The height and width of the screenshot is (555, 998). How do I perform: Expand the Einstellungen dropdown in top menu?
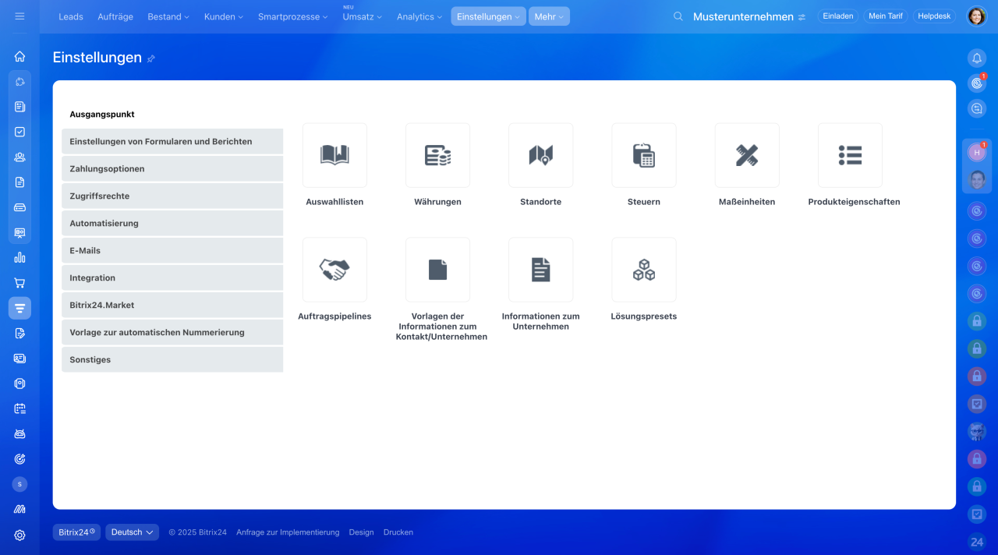(x=488, y=16)
